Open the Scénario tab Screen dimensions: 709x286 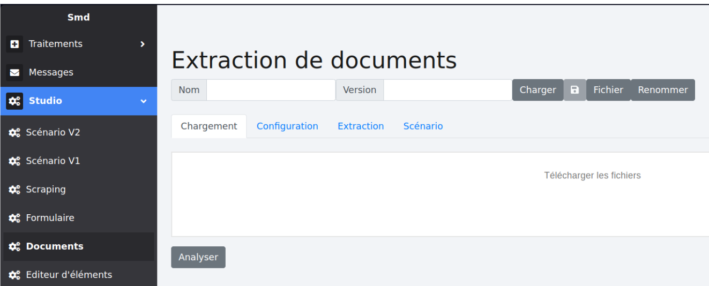tap(423, 126)
